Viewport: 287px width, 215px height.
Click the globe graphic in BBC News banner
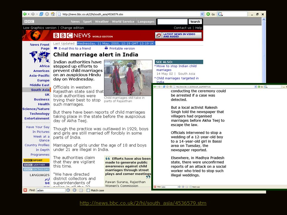coord(35,35)
